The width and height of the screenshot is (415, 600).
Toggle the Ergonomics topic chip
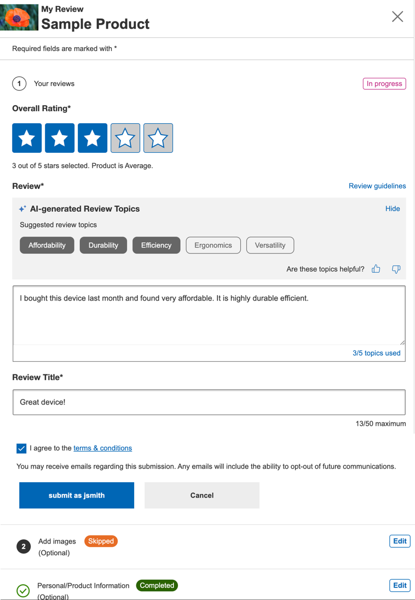tap(213, 245)
